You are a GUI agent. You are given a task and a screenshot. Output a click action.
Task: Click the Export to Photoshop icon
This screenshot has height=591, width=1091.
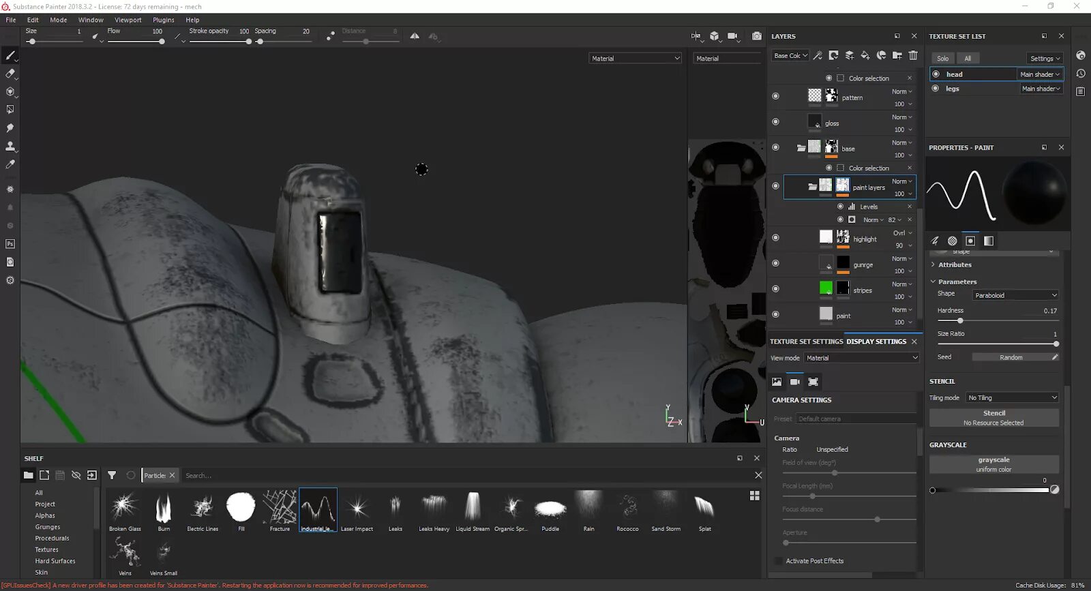coord(10,244)
